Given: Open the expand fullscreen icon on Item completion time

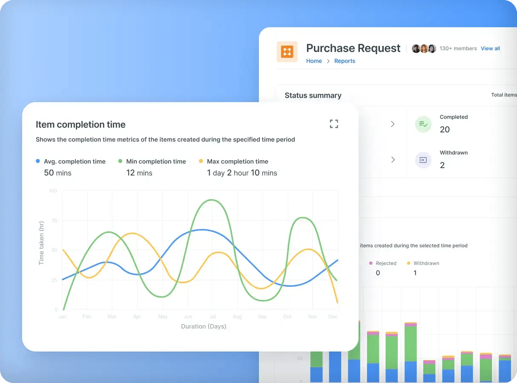Looking at the screenshot, I should click(x=334, y=124).
